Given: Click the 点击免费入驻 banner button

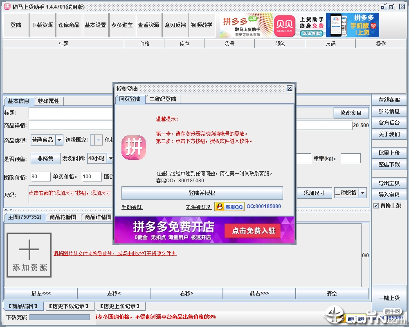Looking at the screenshot, I should coord(252,231).
